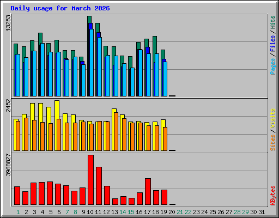
Task: Click the red KBytes bar for day 11
Action: pyautogui.click(x=99, y=186)
